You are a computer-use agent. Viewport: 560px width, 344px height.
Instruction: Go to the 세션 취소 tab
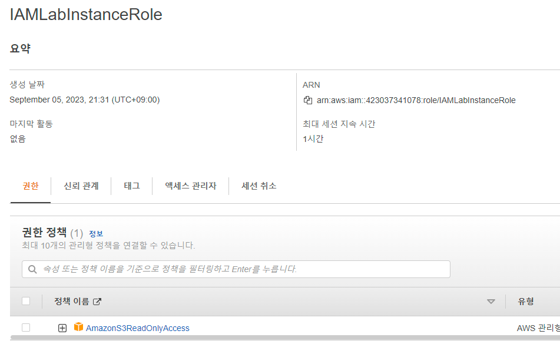[x=259, y=186]
